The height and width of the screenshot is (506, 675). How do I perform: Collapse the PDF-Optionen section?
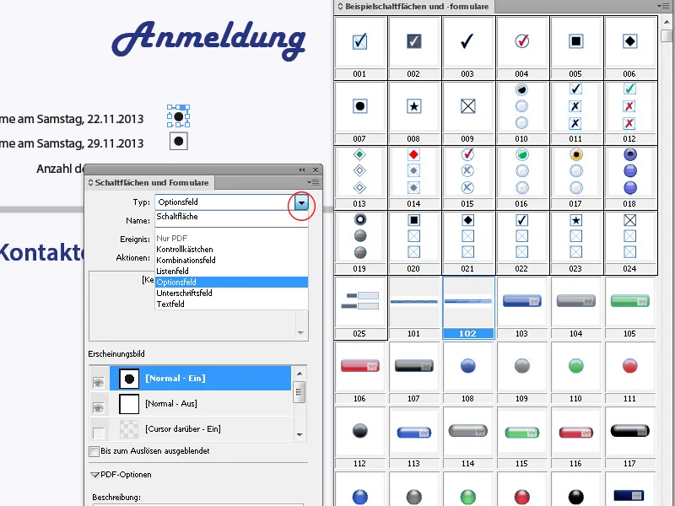95,475
